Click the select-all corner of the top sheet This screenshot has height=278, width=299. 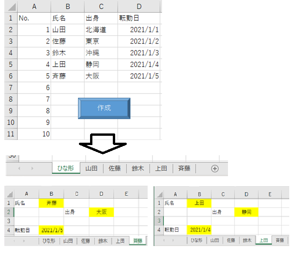(10, 6)
